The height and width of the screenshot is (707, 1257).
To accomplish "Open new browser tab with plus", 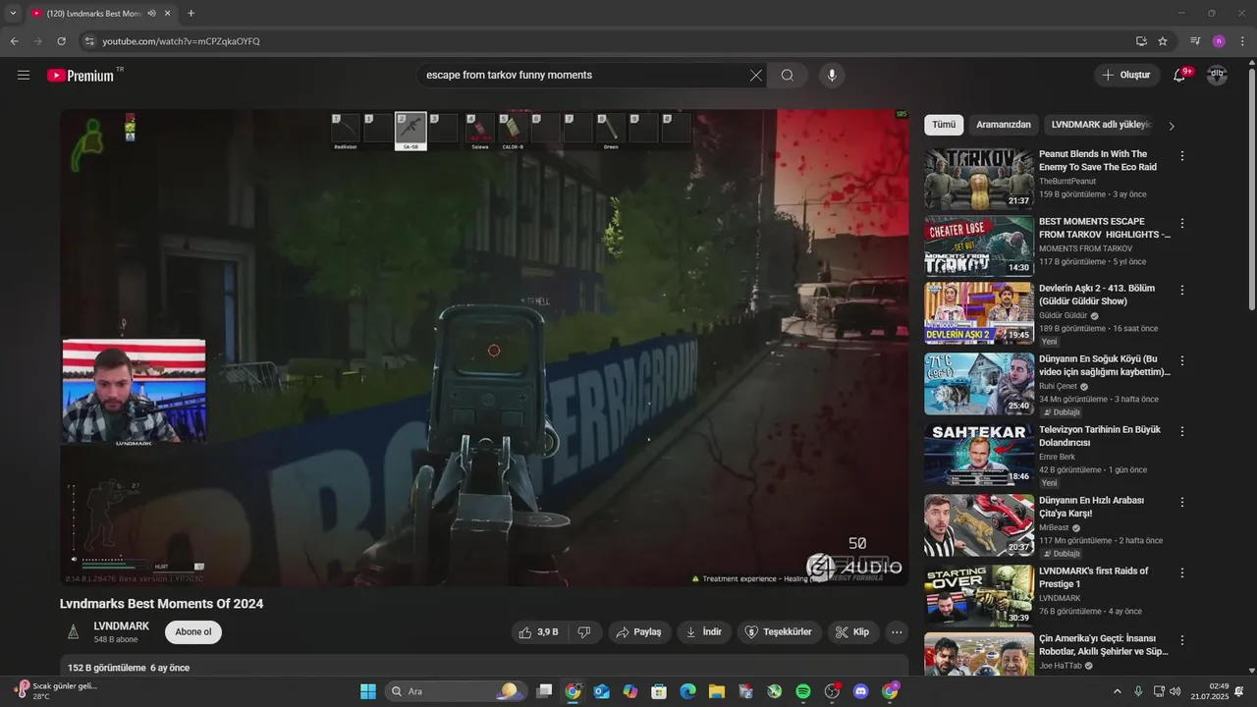I will point(191,14).
